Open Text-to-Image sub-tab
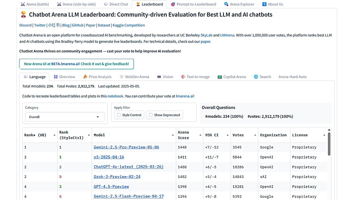Image resolution: width=351 pixels, height=200 pixels. coord(195,77)
